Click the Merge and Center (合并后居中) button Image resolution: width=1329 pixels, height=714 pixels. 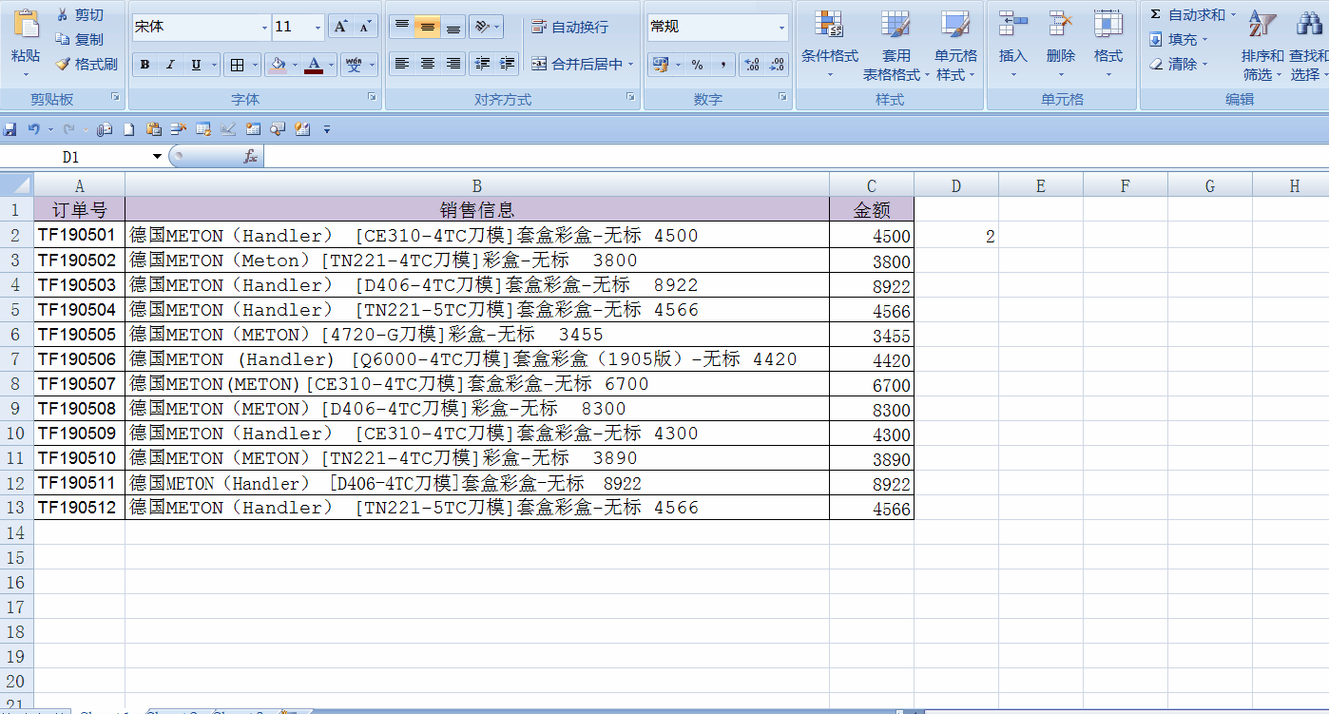coord(579,65)
